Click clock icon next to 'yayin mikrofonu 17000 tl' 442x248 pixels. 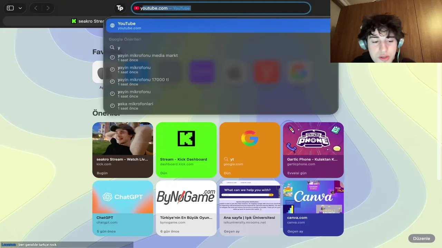click(x=112, y=82)
